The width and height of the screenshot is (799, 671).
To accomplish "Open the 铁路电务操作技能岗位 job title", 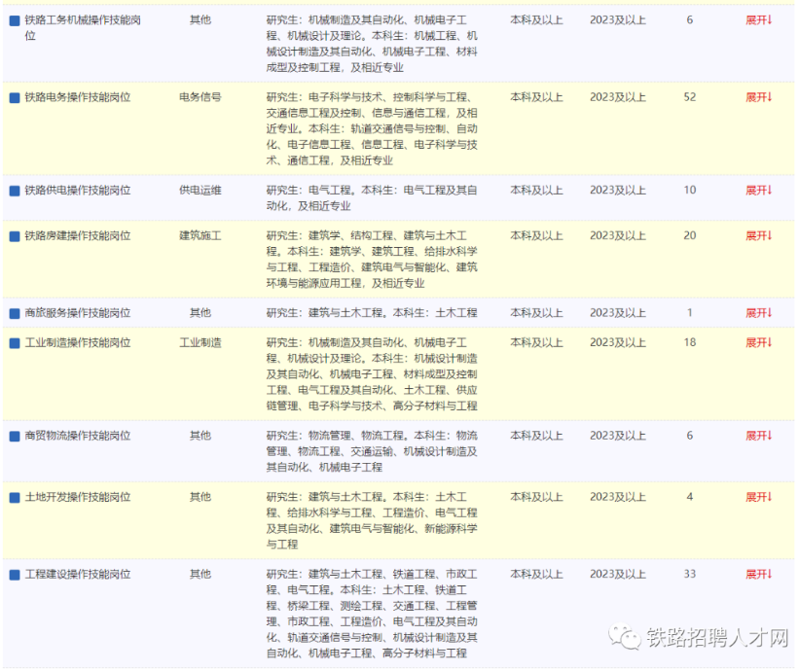I will (x=78, y=97).
